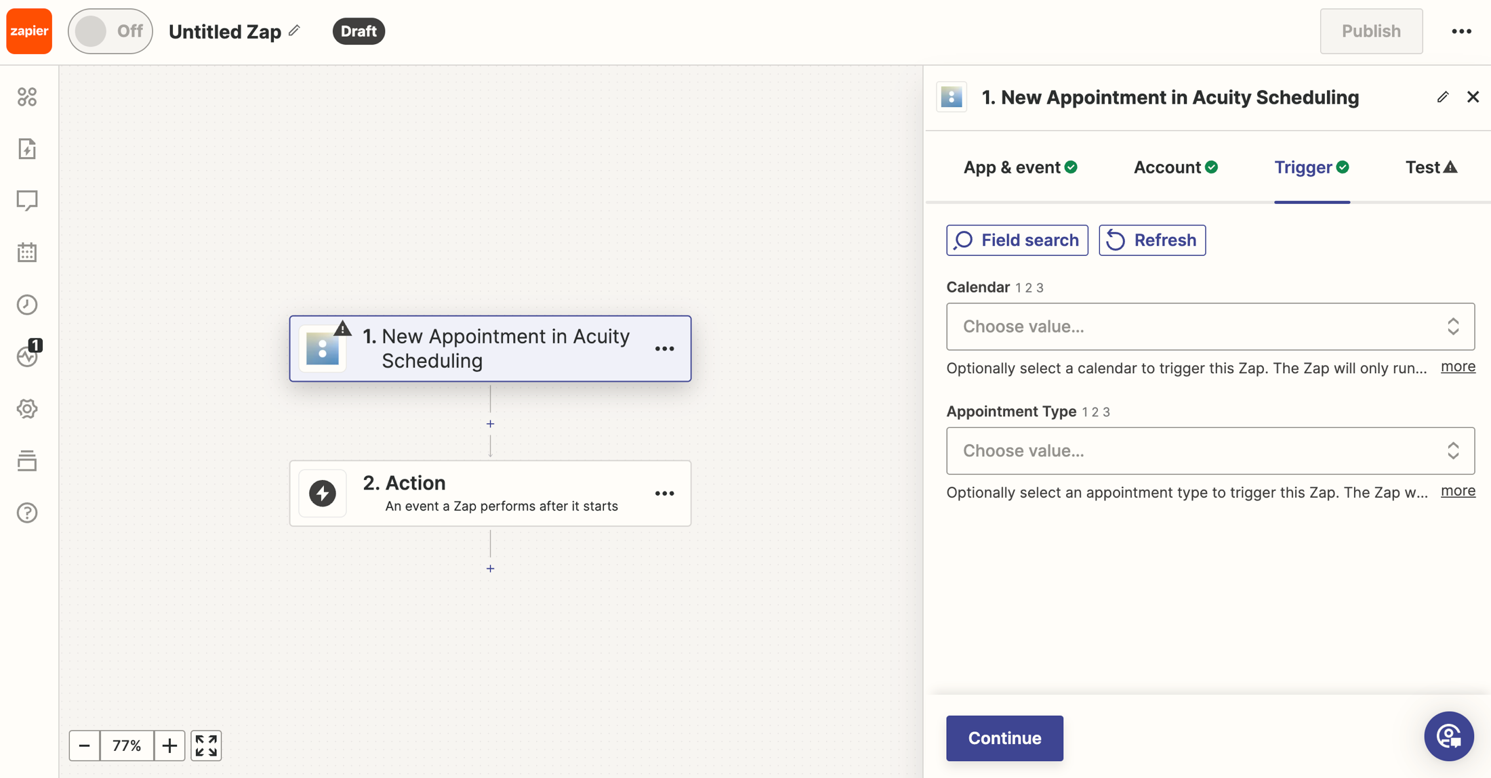Expand the Appointment Type dropdown
Viewport: 1491px width, 778px height.
click(1210, 451)
